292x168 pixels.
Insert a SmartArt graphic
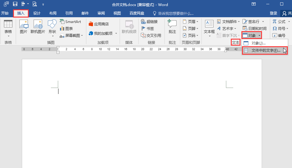tap(70, 21)
